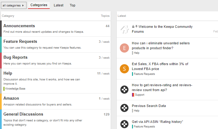This screenshot has height=129, width=218.
Task: Open the General Discussions category
Action: (23, 114)
